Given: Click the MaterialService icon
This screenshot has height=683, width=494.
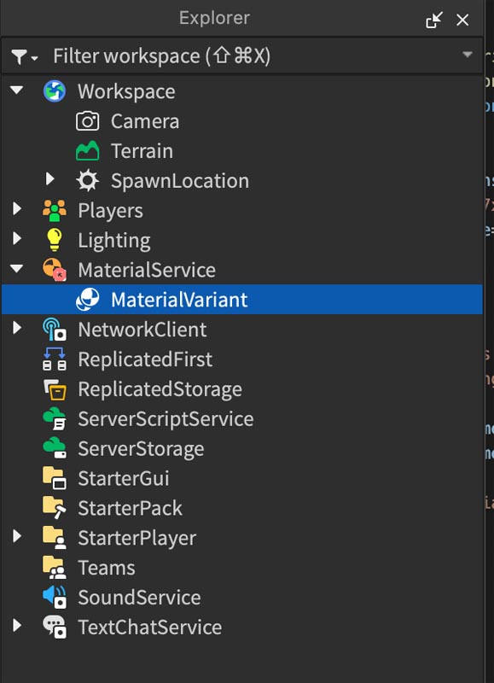Looking at the screenshot, I should 55,270.
